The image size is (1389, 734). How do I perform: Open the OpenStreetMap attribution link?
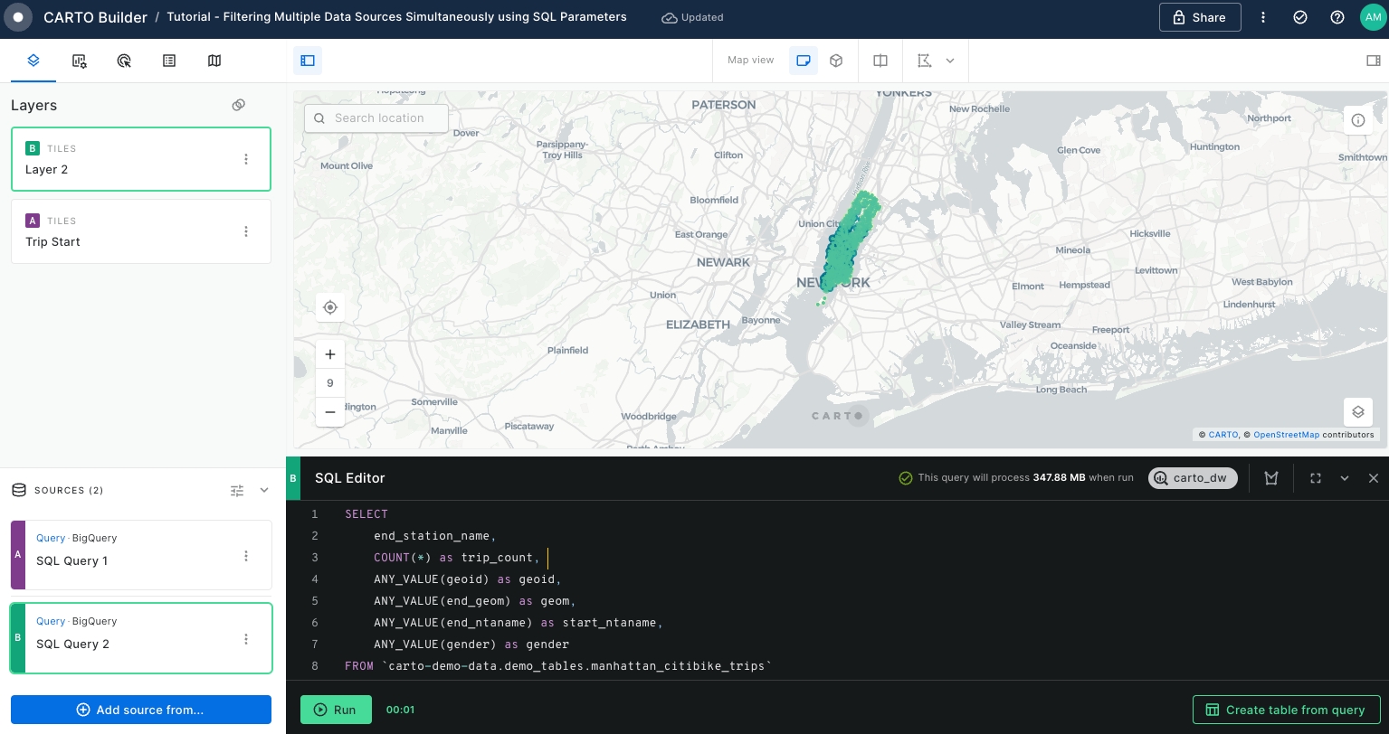pyautogui.click(x=1286, y=435)
